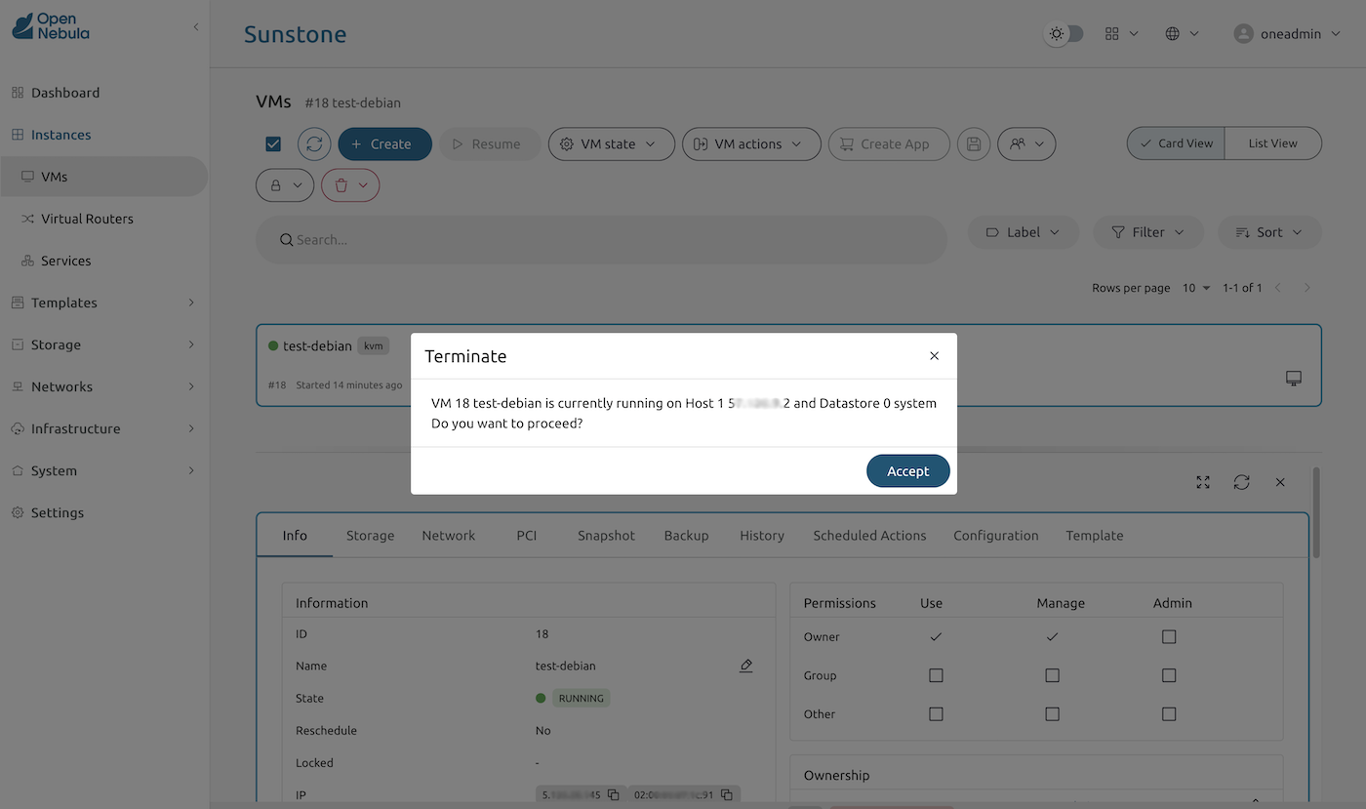Close the Terminate dialog
Image resolution: width=1366 pixels, height=809 pixels.
pyautogui.click(x=934, y=356)
